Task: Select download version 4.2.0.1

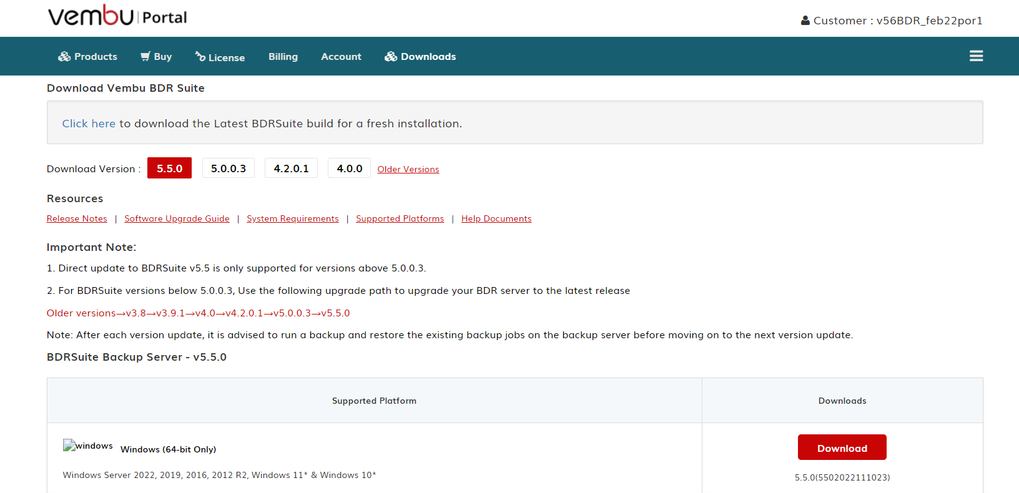Action: (x=291, y=168)
